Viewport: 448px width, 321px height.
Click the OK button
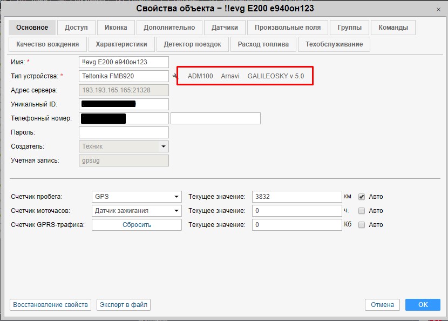coord(423,305)
